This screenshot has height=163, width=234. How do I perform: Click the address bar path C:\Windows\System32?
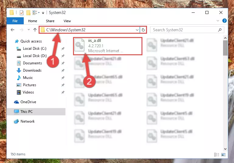66,30
